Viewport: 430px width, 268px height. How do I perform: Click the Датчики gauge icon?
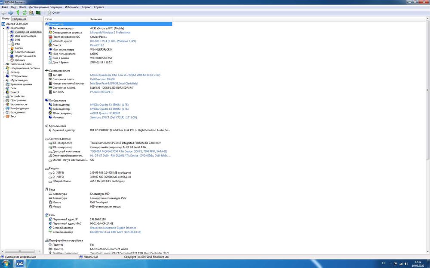click(12, 60)
